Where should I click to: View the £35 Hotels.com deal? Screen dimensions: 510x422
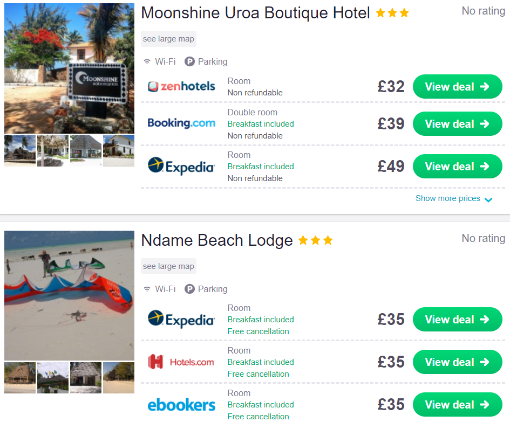tap(457, 362)
